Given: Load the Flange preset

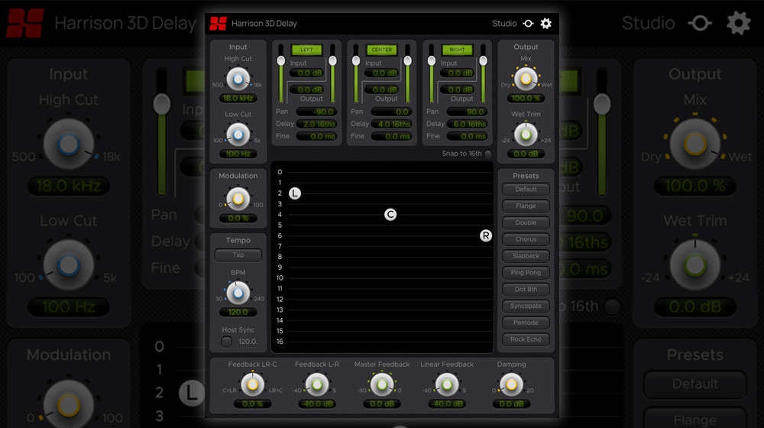Looking at the screenshot, I should [x=526, y=206].
